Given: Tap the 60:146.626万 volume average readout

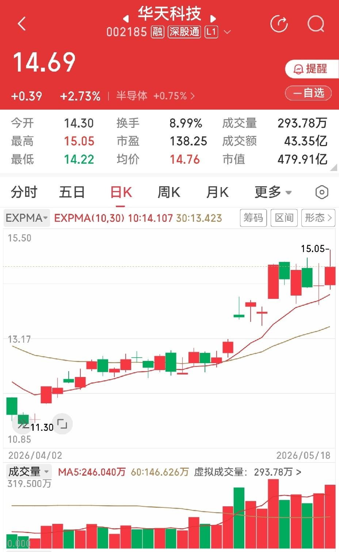Looking at the screenshot, I should click(x=160, y=472).
